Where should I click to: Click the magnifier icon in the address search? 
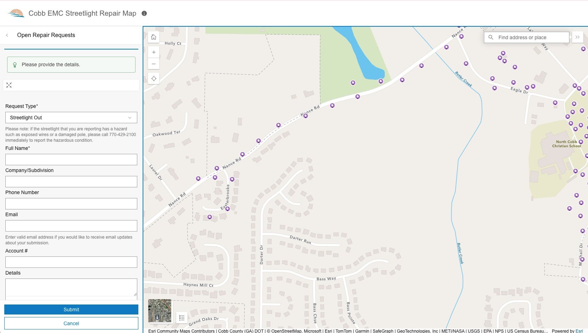[x=491, y=37]
